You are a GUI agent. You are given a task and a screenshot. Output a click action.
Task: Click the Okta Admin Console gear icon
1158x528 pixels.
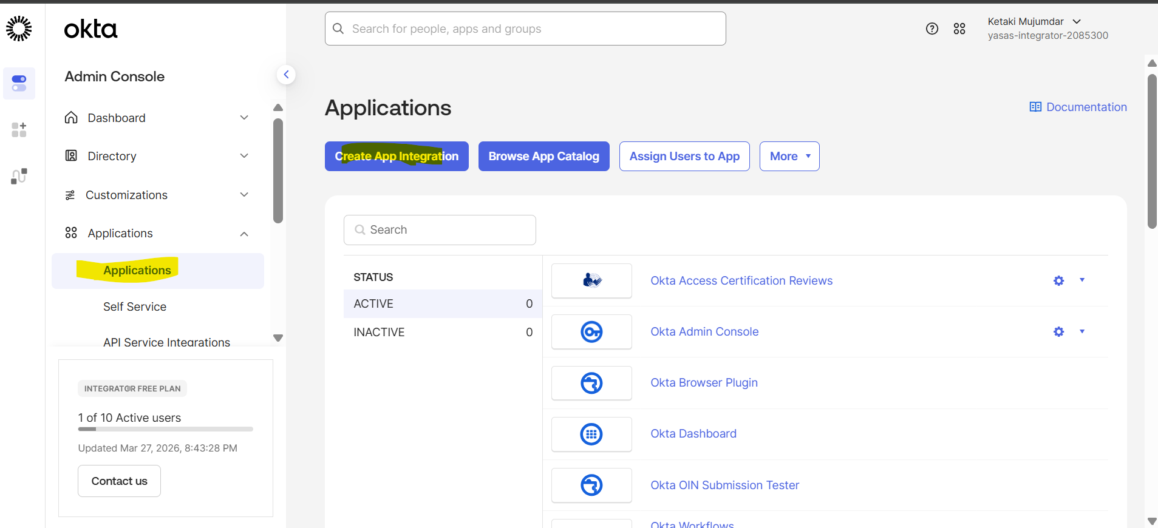(x=1058, y=332)
